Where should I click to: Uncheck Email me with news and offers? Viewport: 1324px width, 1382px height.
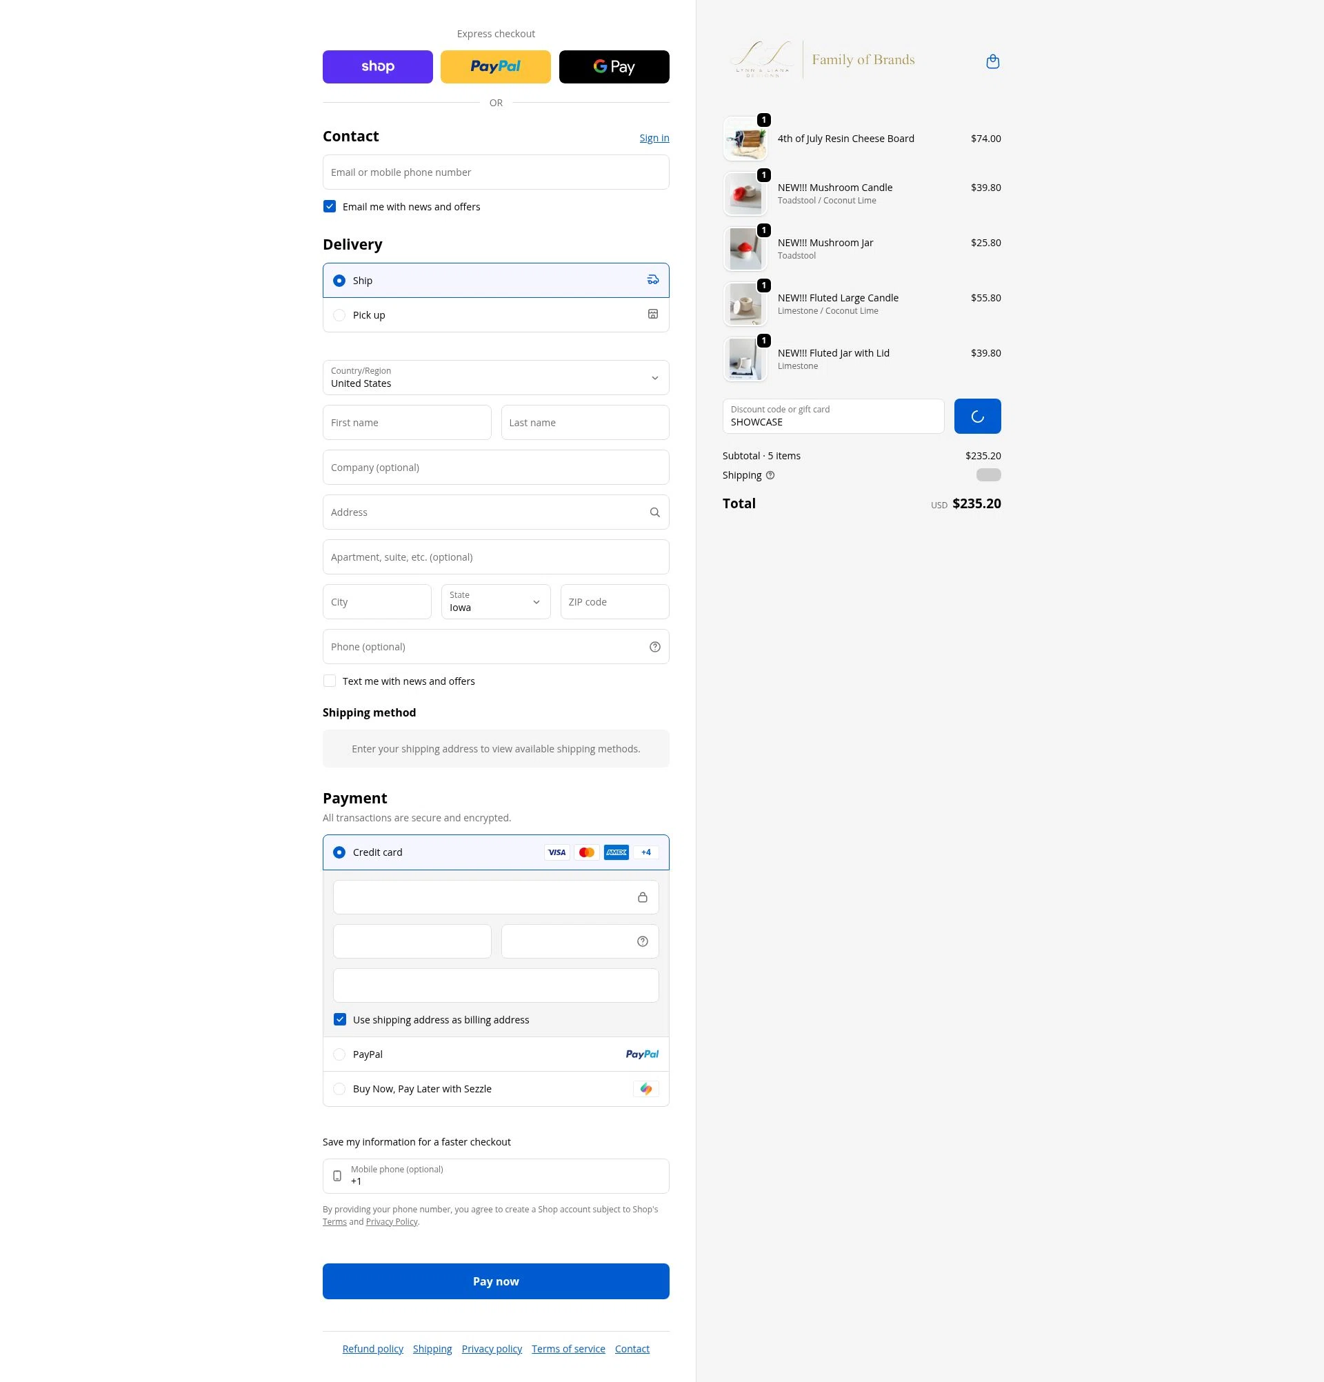click(x=329, y=207)
